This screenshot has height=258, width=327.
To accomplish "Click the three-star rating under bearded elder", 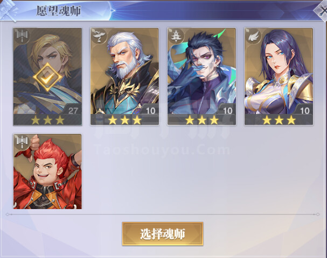I will pos(124,120).
